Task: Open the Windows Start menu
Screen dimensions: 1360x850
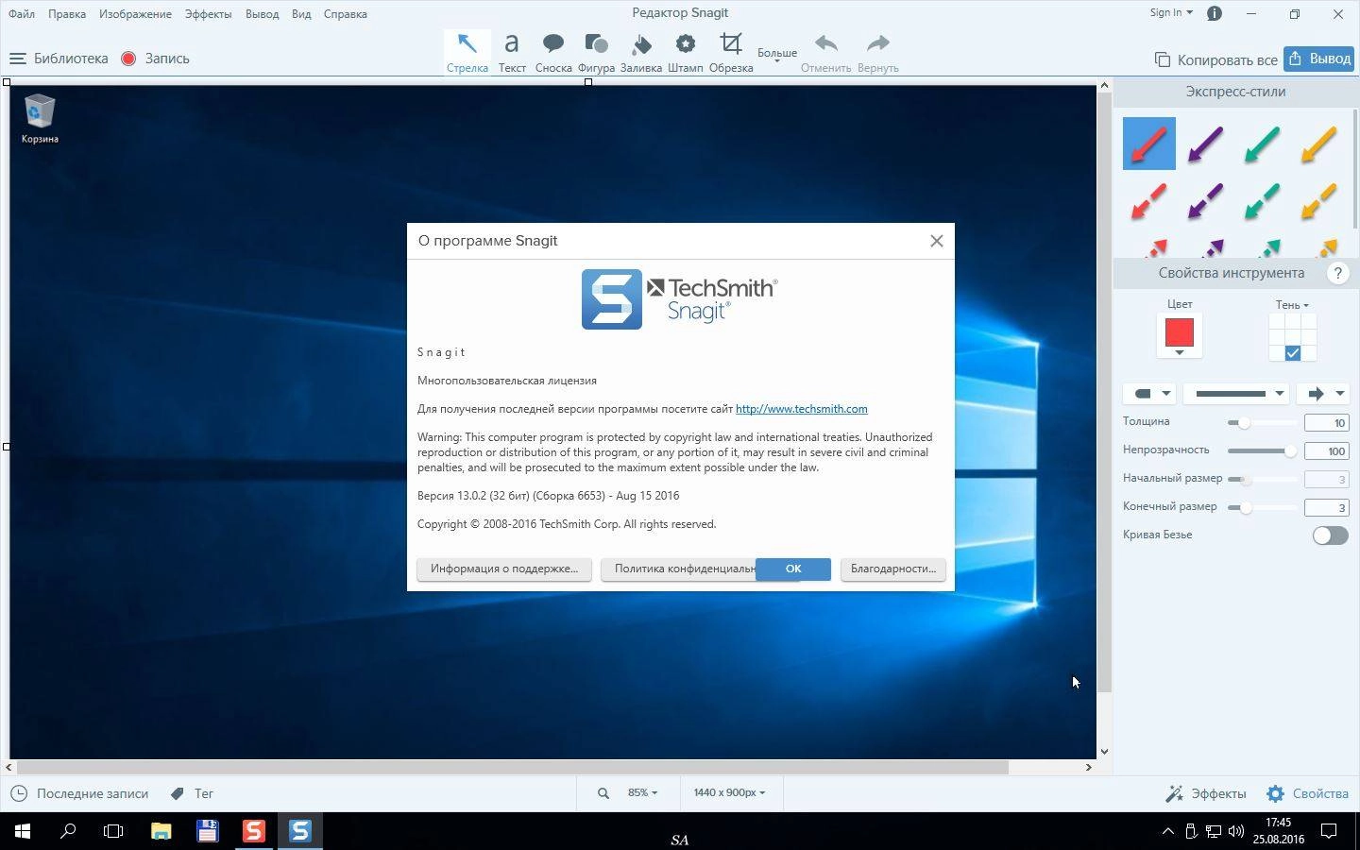Action: 23,831
